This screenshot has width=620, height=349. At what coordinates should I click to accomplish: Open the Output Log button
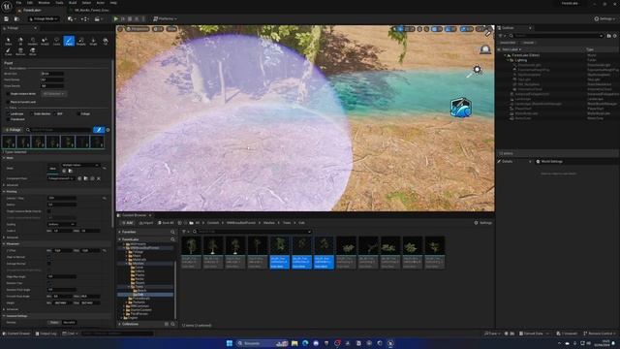coord(46,333)
